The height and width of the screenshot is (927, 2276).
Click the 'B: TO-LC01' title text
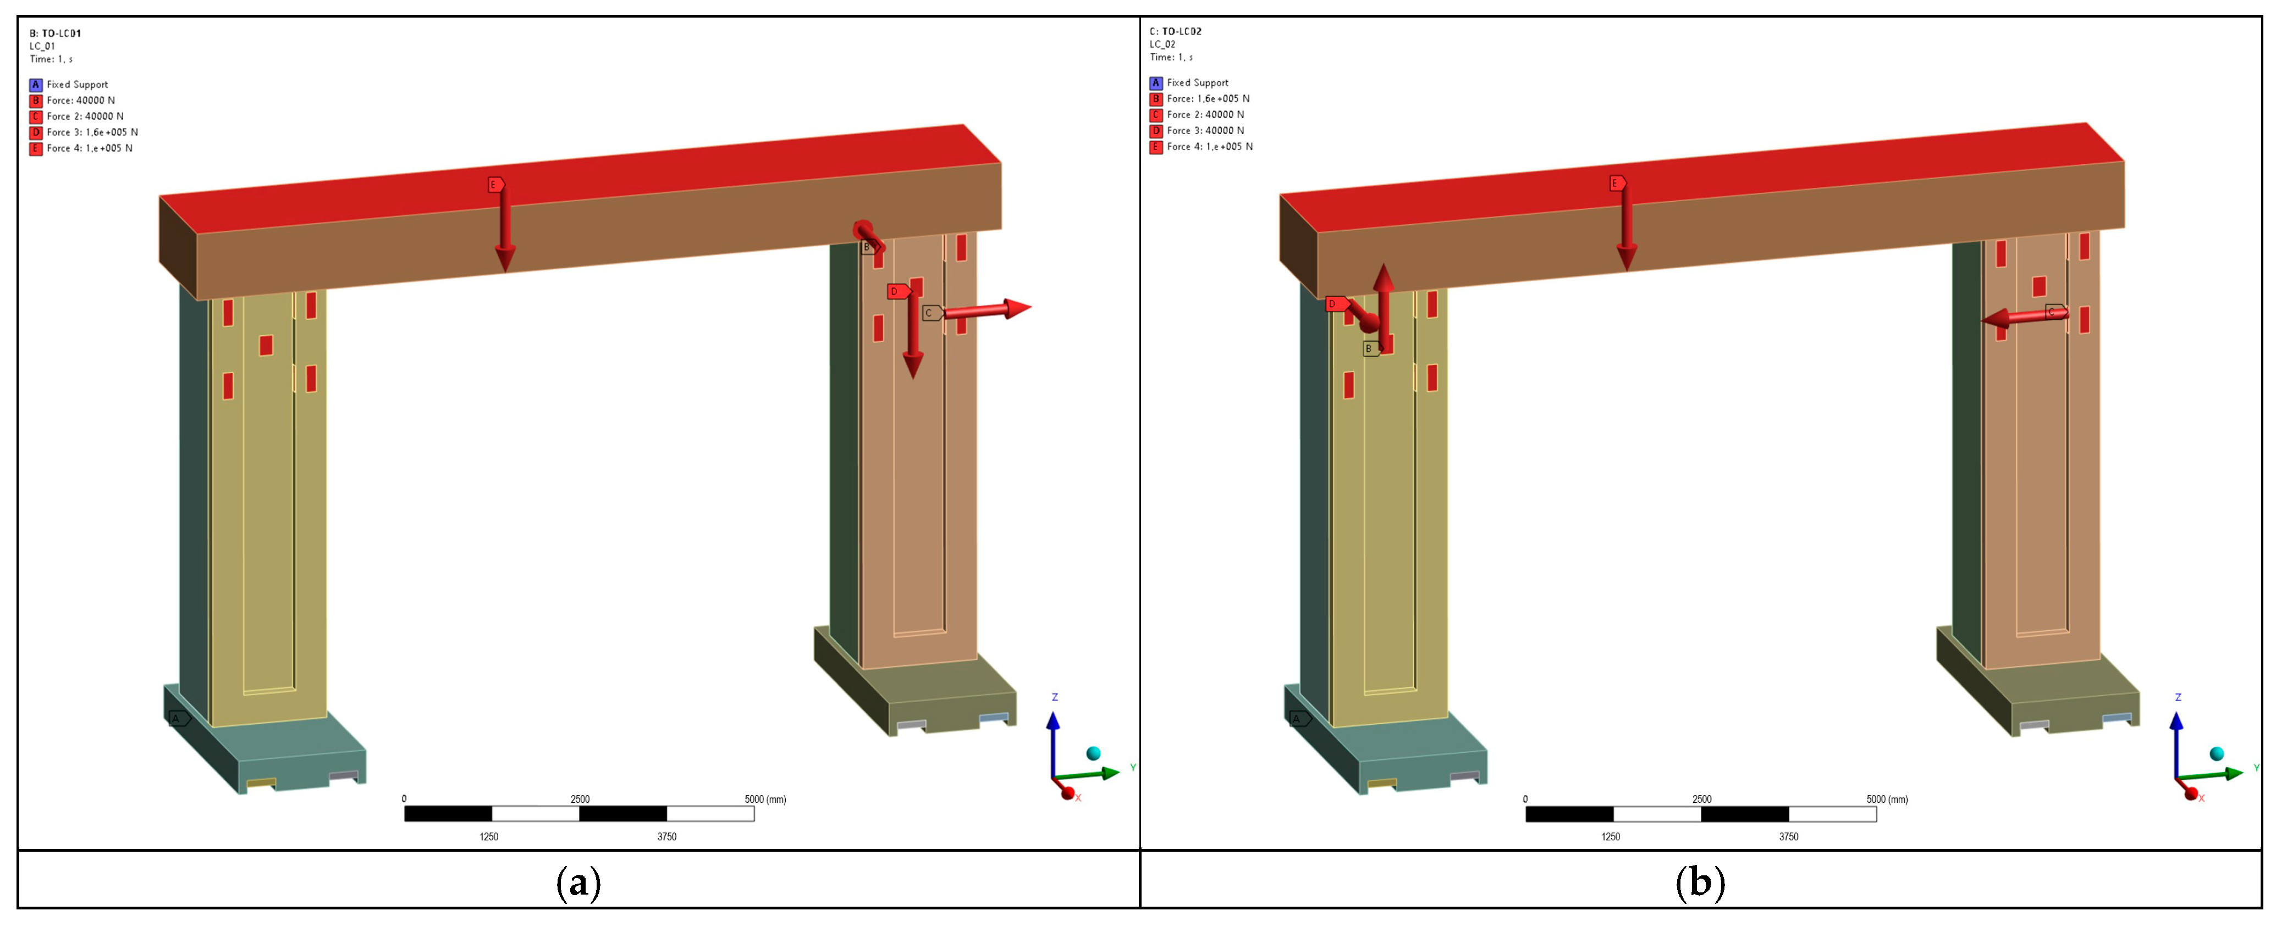(55, 34)
